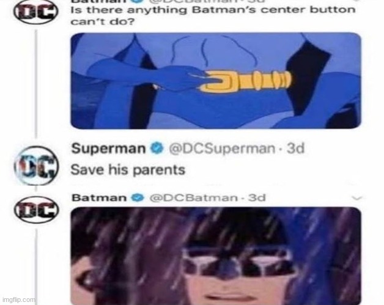Viewport: 384px width, 305px height.
Task: Open the @DCBatman handle on the bottom tweet
Action: [193, 198]
